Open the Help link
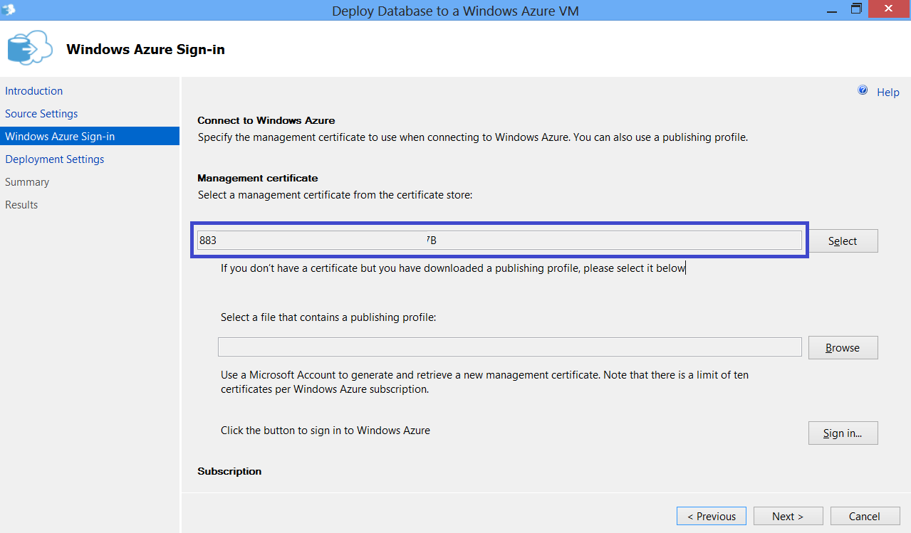911x533 pixels. pos(887,93)
